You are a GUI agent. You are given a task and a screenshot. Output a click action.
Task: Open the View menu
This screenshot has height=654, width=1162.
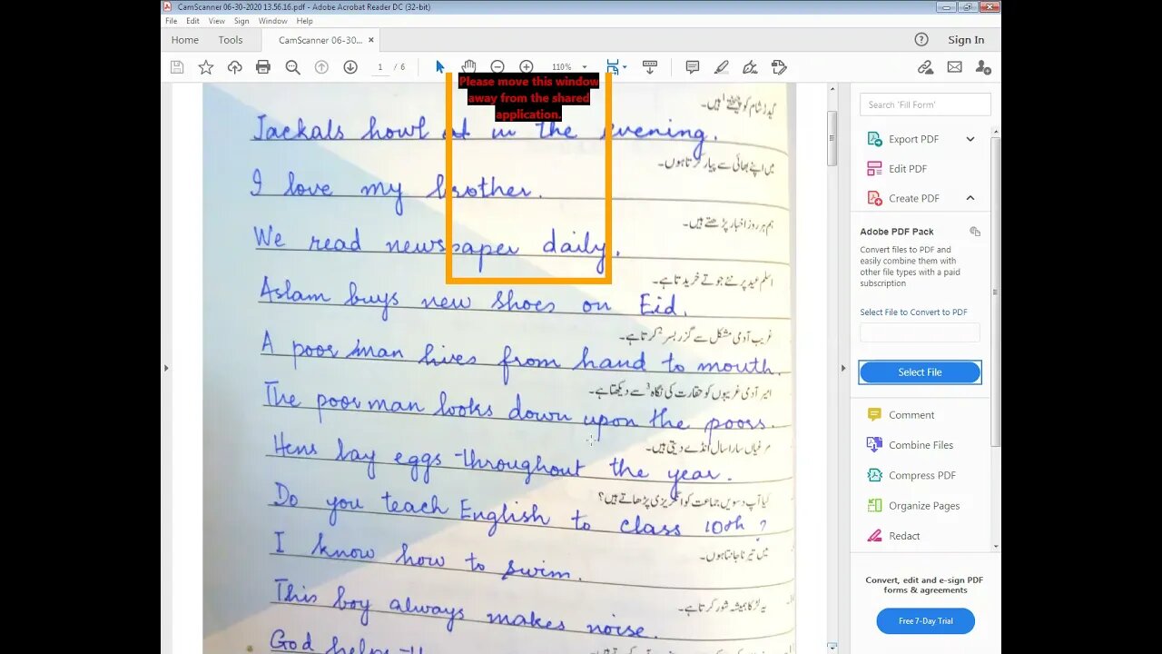[217, 21]
